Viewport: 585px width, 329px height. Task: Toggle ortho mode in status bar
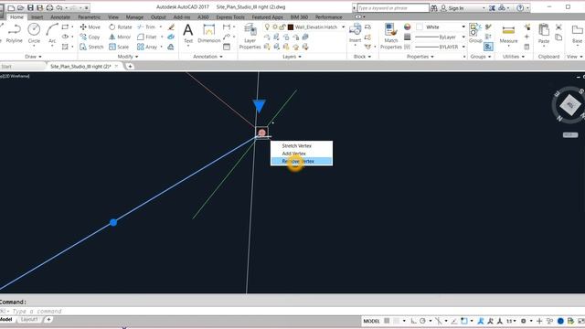point(413,321)
